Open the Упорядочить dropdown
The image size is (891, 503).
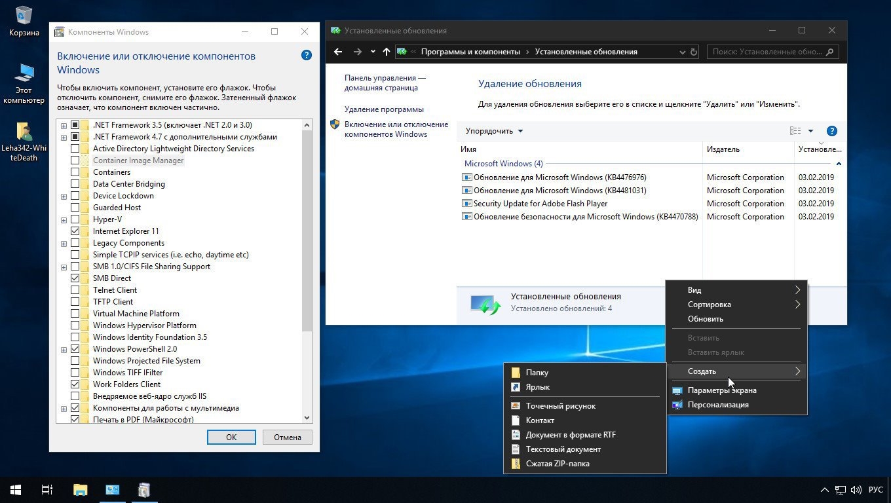494,131
